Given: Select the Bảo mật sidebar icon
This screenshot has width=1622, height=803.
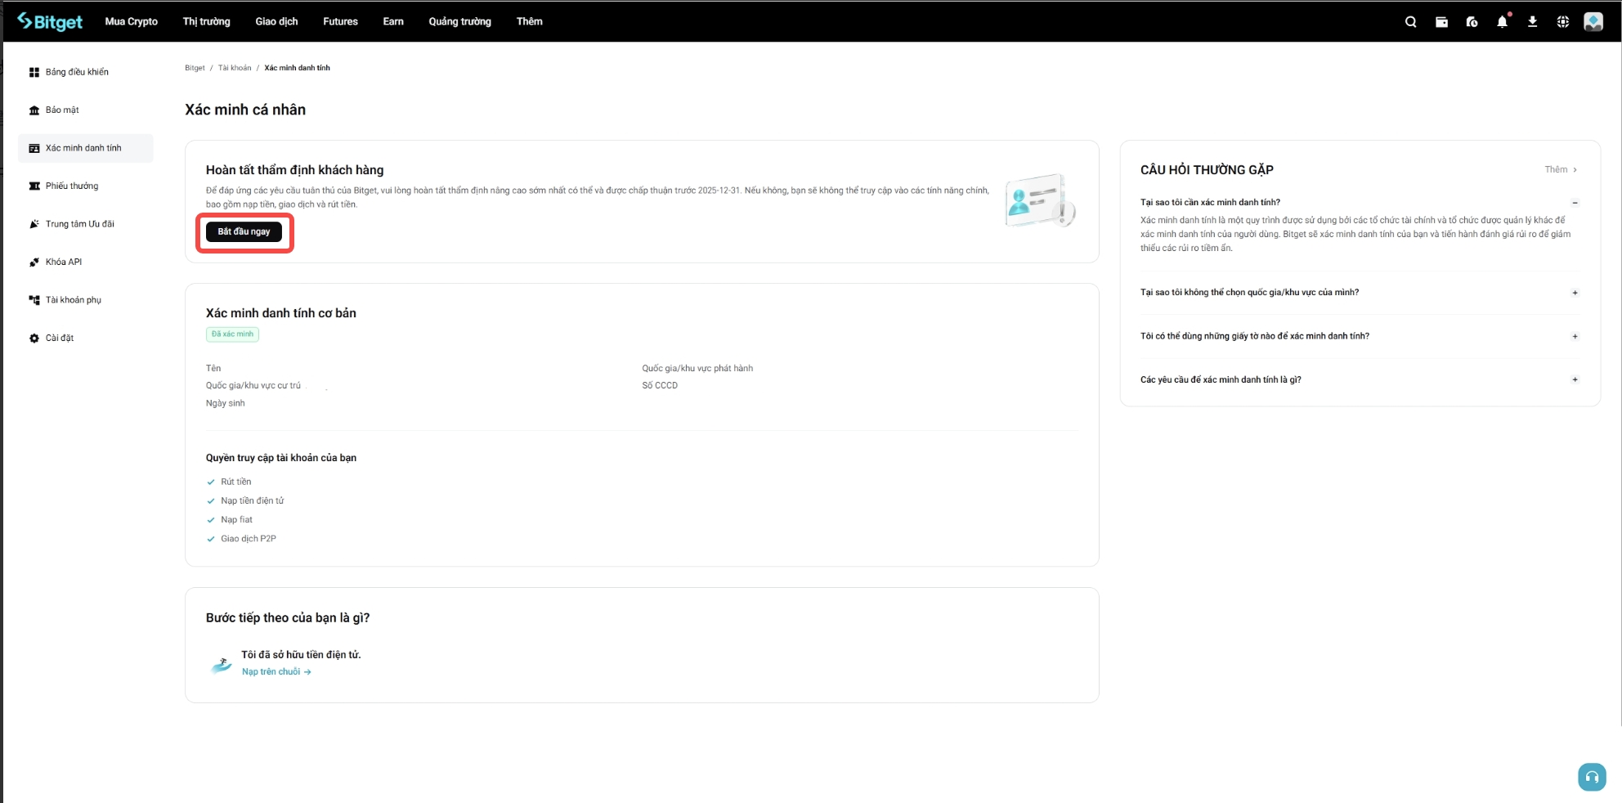Looking at the screenshot, I should (34, 110).
